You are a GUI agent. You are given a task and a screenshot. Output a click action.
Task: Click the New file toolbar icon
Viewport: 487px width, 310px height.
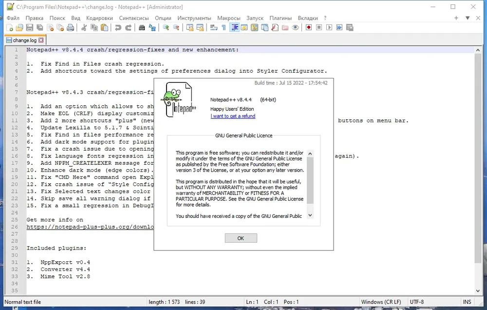point(10,28)
